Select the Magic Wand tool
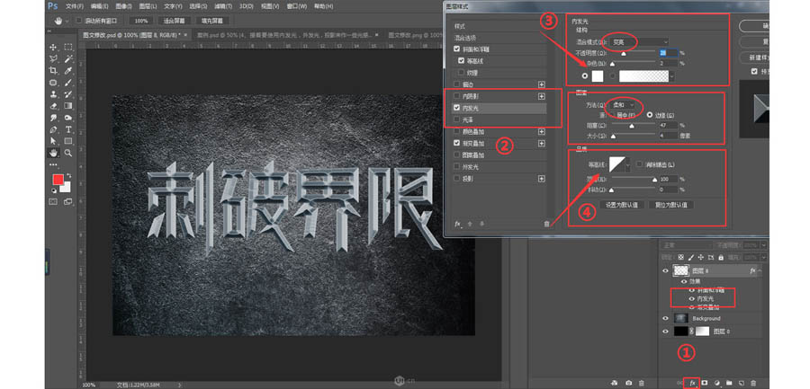The width and height of the screenshot is (810, 389). tap(68, 58)
